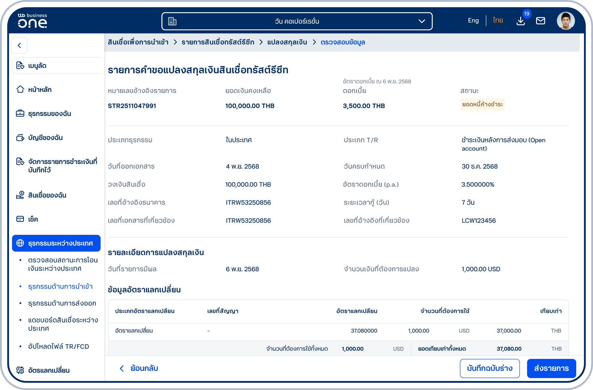The image size is (593, 390).
Task: Click the wallet icon for บัญชีของฉัน
Action: (x=20, y=138)
